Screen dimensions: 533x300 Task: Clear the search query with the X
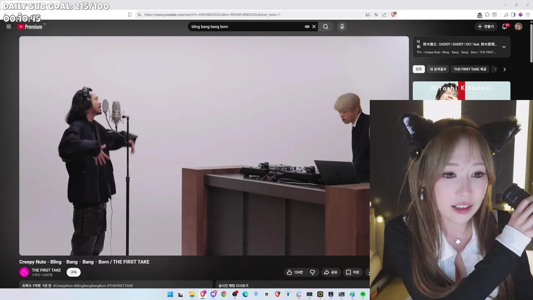[314, 27]
